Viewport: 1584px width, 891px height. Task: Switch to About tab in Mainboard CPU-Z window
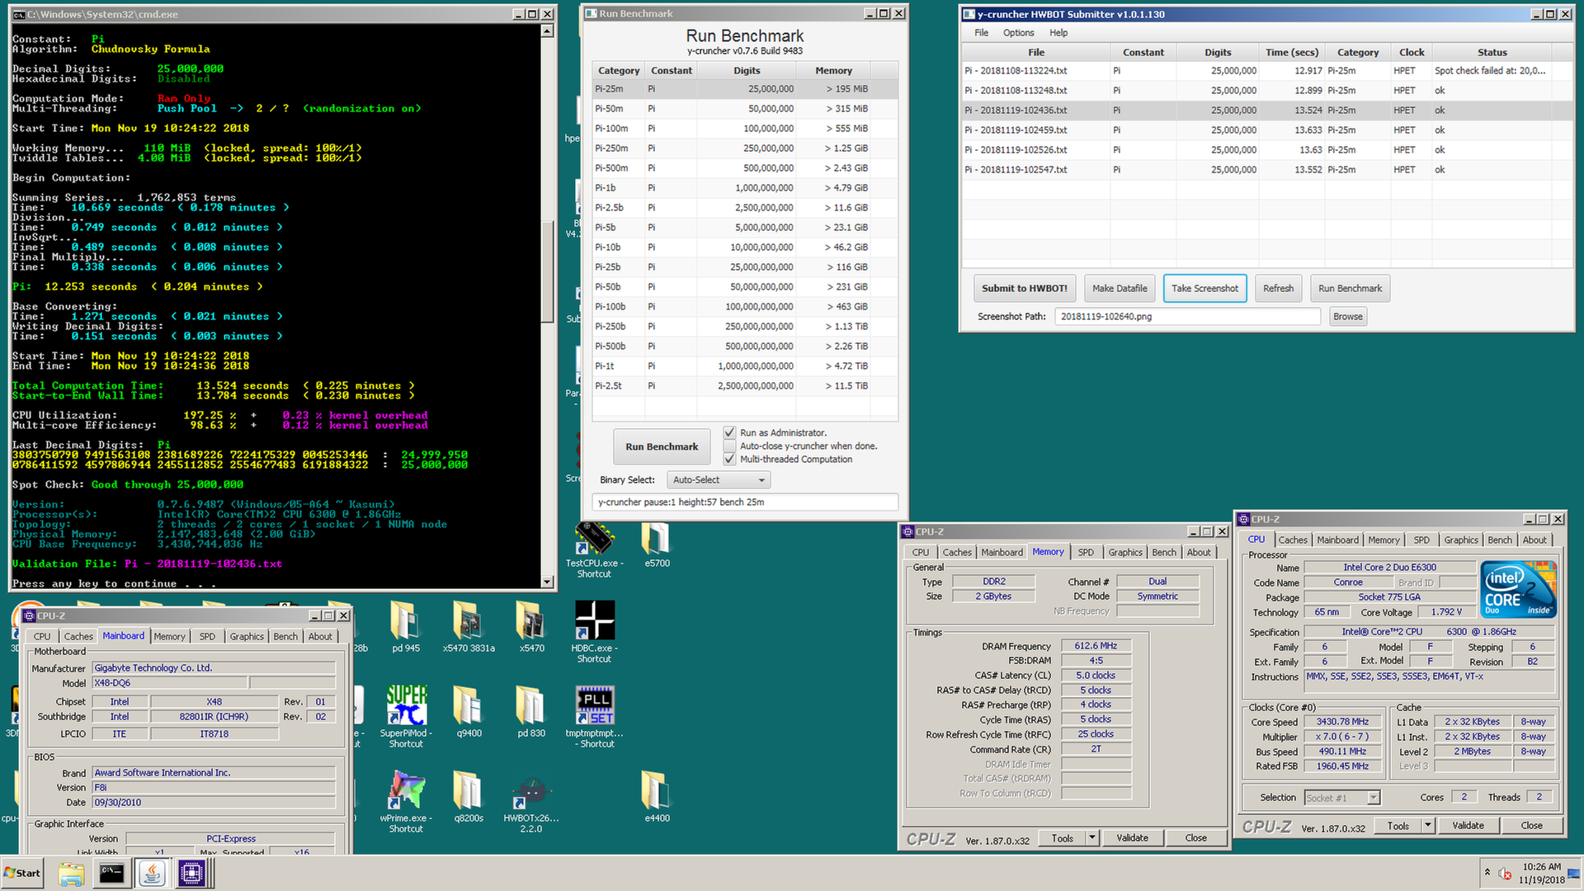(320, 637)
